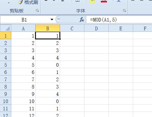Screen dimensions: 152x117
Task: Select cell A6 containing 6
Action: [x=23, y=72]
